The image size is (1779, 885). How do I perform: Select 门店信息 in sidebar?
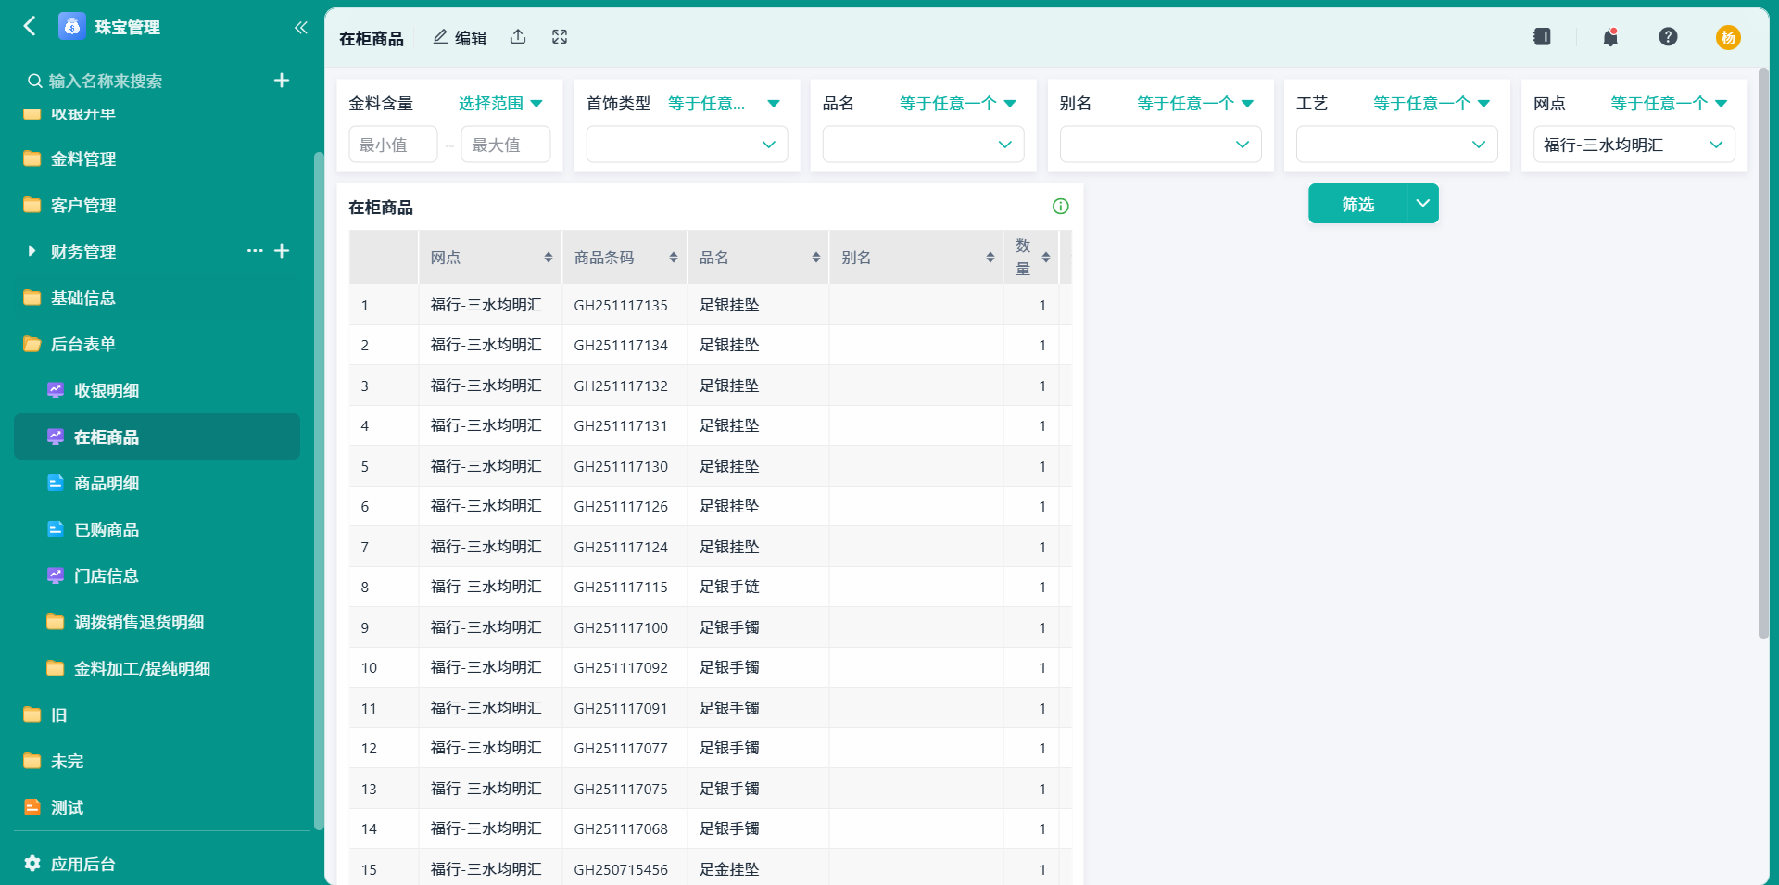(157, 575)
